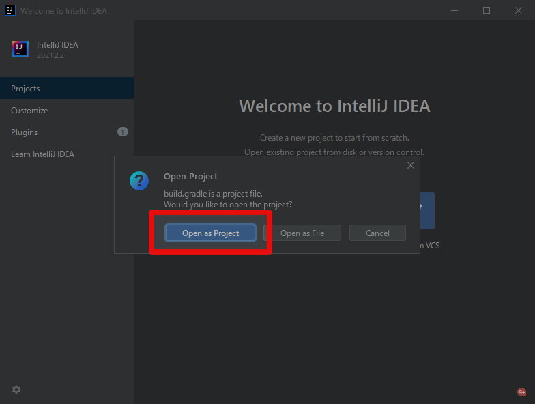
Task: Click the version number 2021.2.2
Action: point(50,55)
